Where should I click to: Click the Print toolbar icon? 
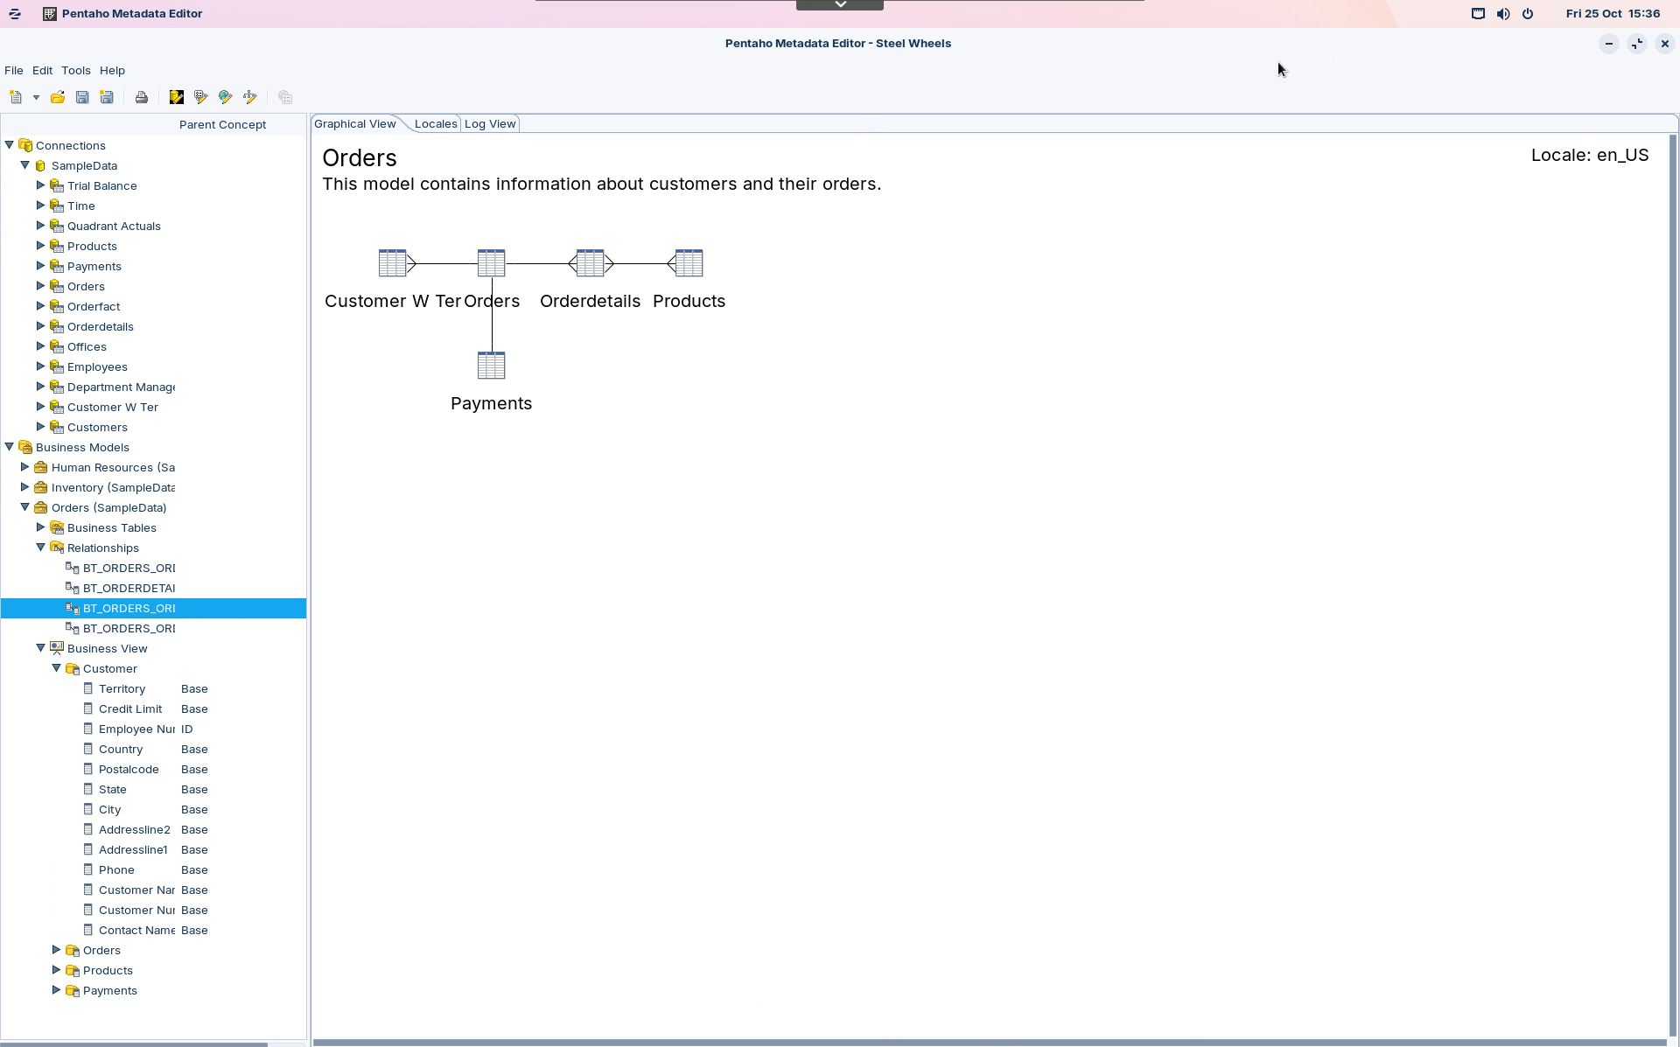[141, 97]
